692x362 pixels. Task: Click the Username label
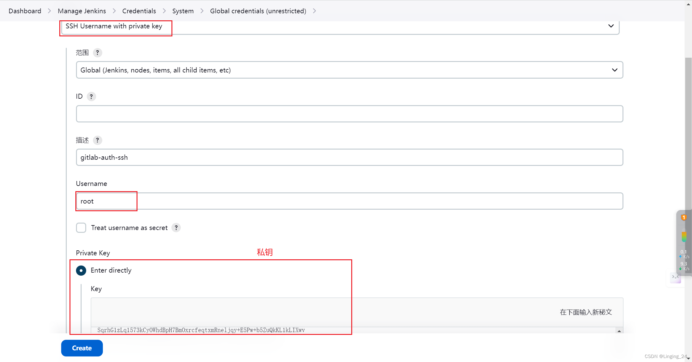click(91, 184)
